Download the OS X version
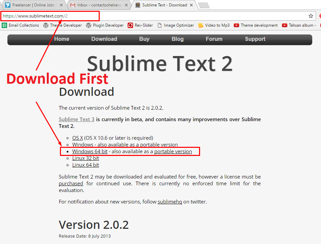Image resolution: width=321 pixels, height=244 pixels. (77, 138)
